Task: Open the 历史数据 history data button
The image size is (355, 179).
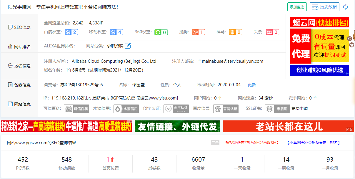Action: click(324, 7)
